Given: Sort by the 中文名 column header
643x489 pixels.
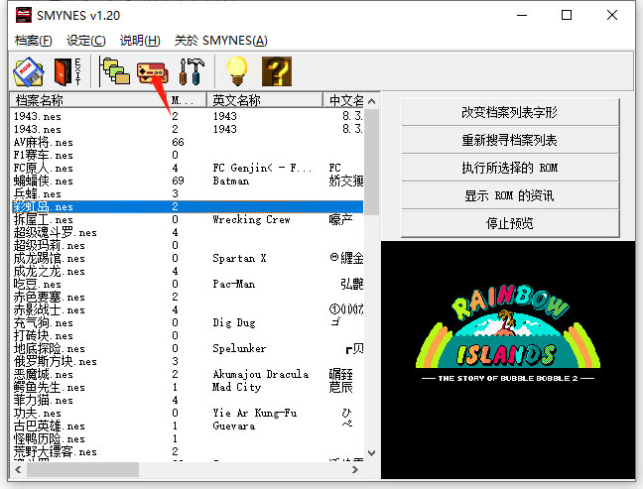Looking at the screenshot, I should click(343, 100).
